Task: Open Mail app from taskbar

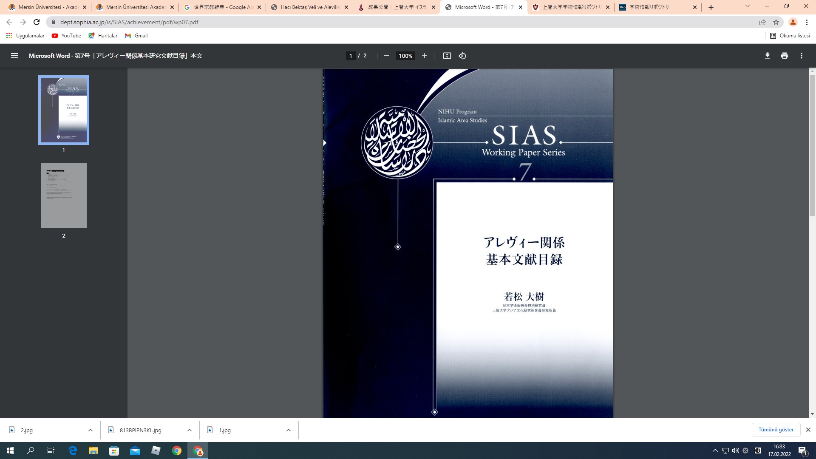Action: coord(135,450)
